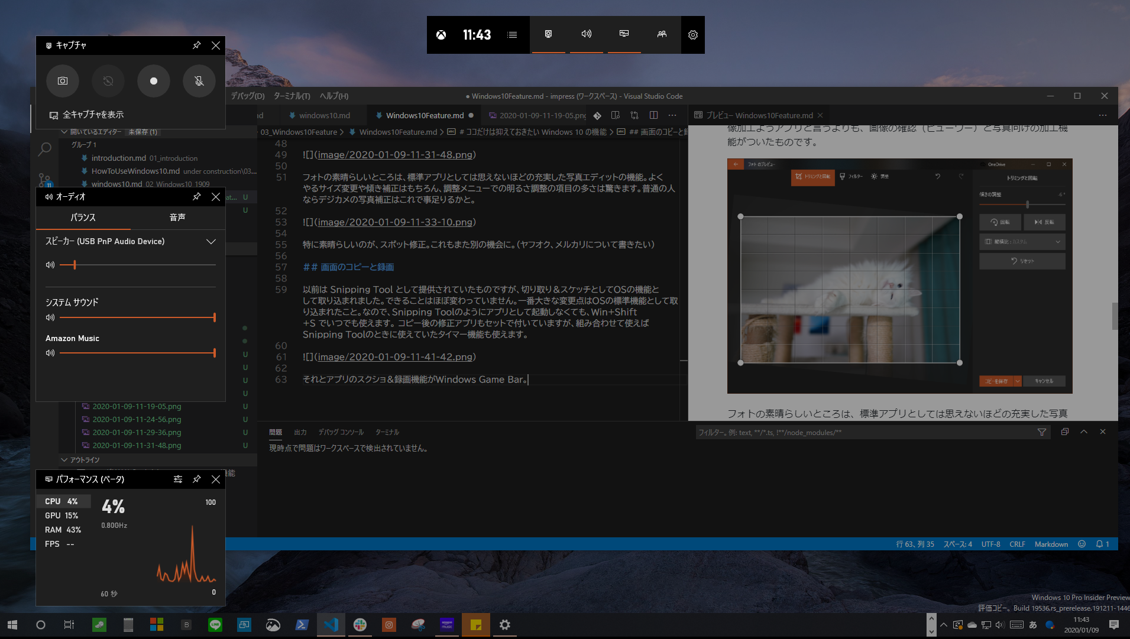Start recording with the capture record button
1130x639 pixels.
pos(154,81)
